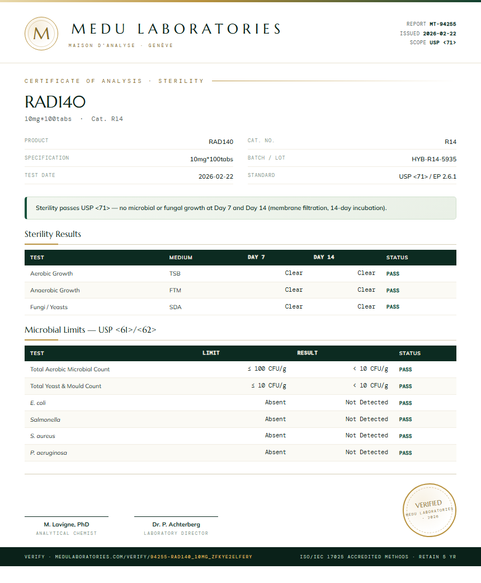Click the Salmonella row label

[45, 420]
